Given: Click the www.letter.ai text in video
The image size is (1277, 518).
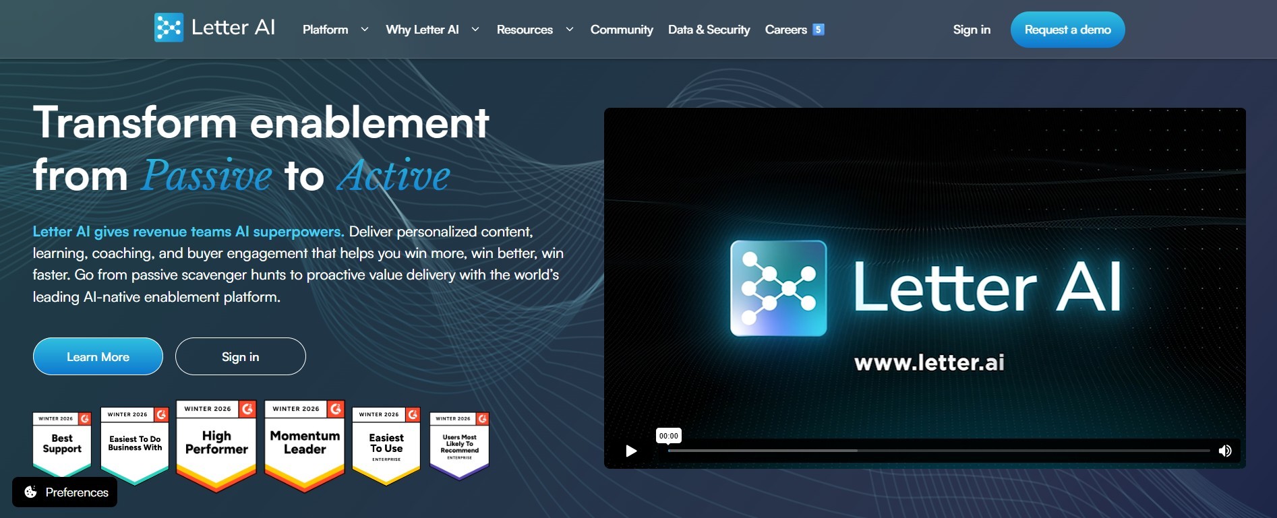Looking at the screenshot, I should point(929,362).
